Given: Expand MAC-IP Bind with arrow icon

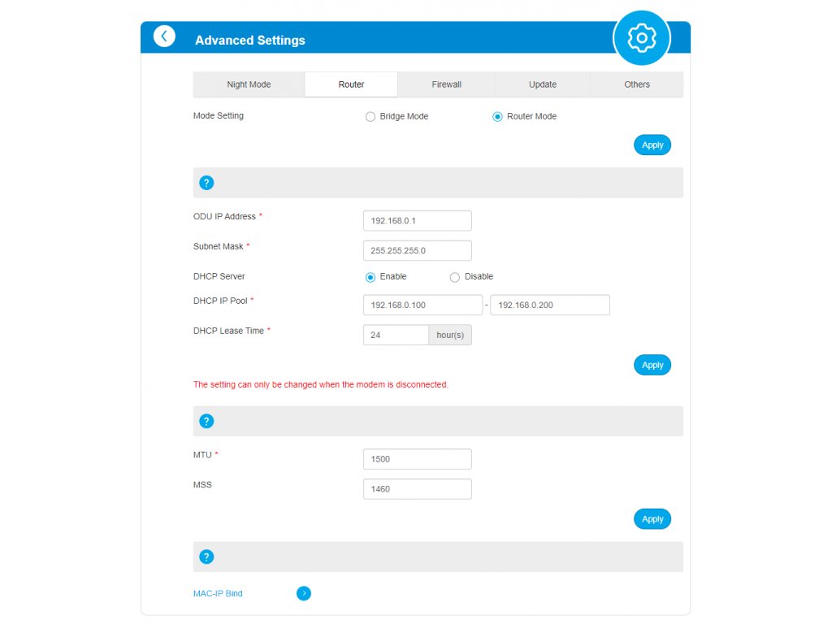Looking at the screenshot, I should 304,593.
